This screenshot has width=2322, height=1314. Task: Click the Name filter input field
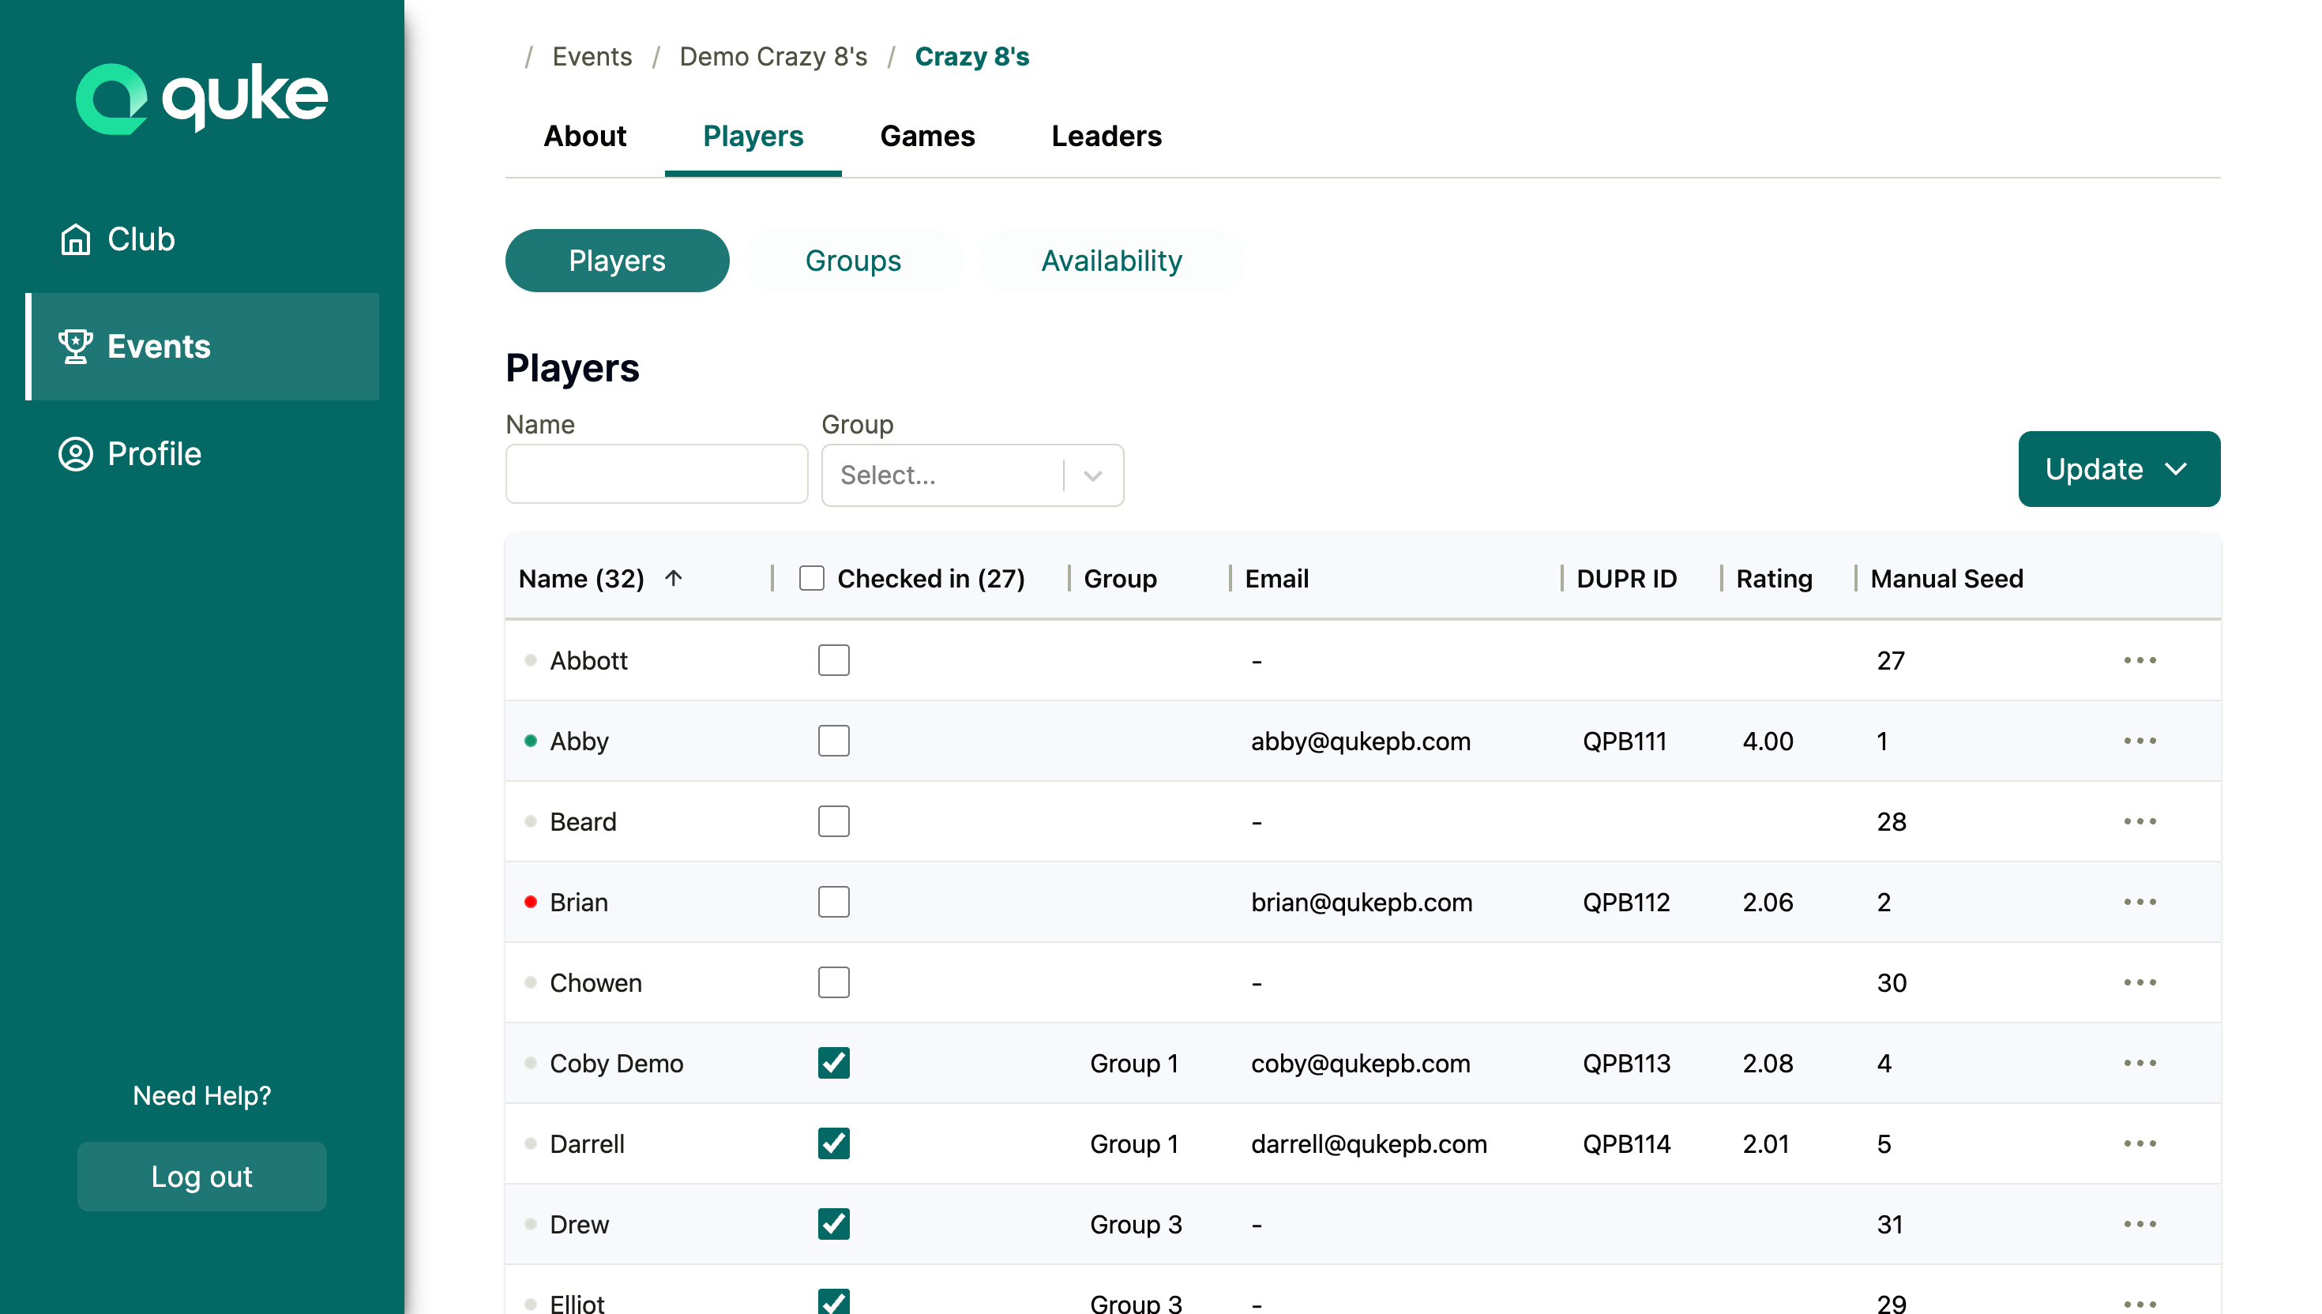(x=656, y=475)
